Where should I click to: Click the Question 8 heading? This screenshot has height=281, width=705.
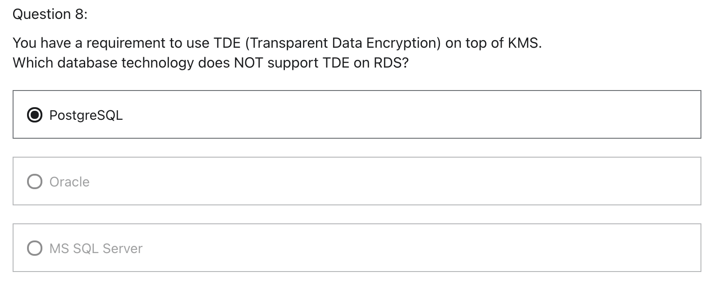50,14
